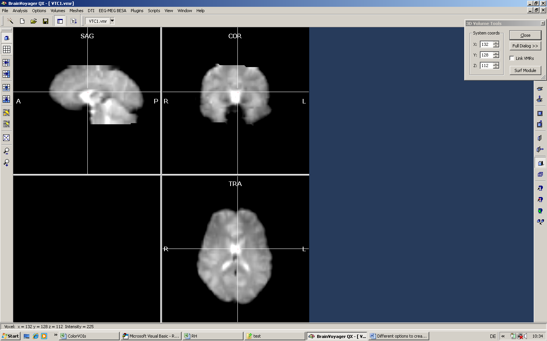547x341 pixels.
Task: Click the voxel coordinates status bar text
Action: [49, 327]
